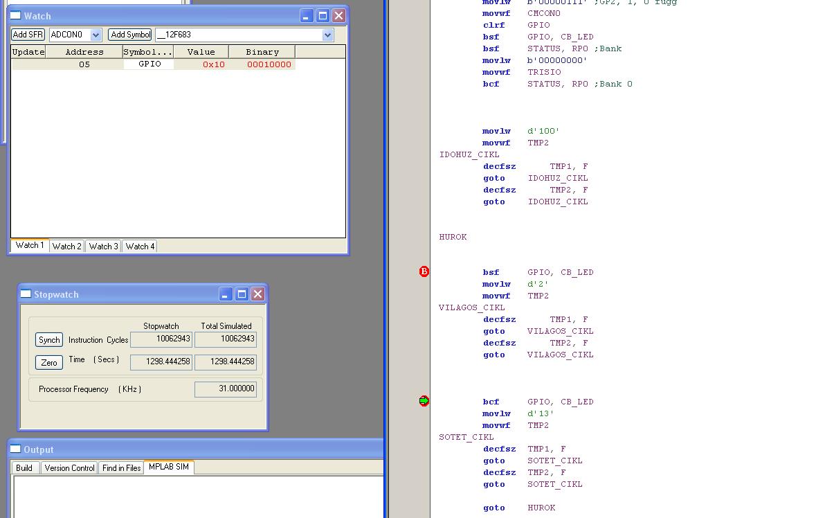Click the Output window title icon
Image resolution: width=816 pixels, height=518 pixels.
tap(16, 449)
